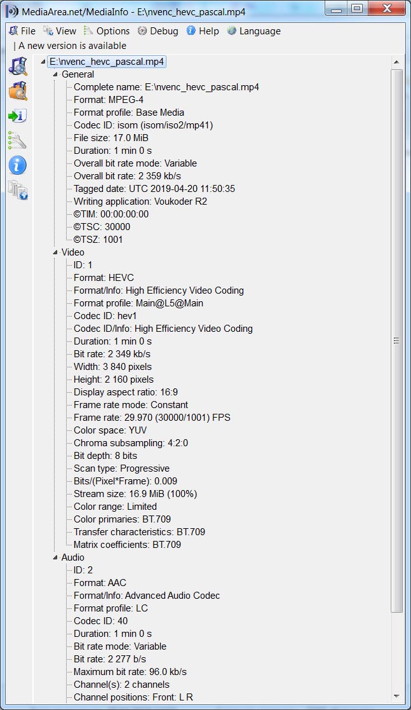Select the Video tree node label
Screen dimensions: 411x710
(x=73, y=252)
